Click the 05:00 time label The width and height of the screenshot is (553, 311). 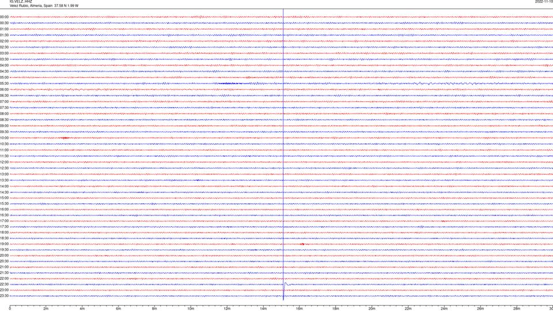[x=4, y=78]
